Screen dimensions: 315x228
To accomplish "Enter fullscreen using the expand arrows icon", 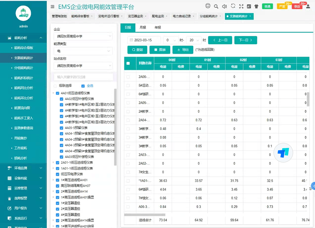I will click(241, 6).
